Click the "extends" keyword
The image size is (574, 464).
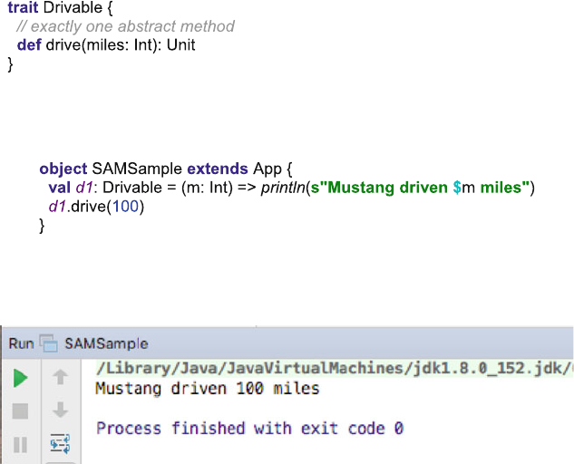point(218,169)
